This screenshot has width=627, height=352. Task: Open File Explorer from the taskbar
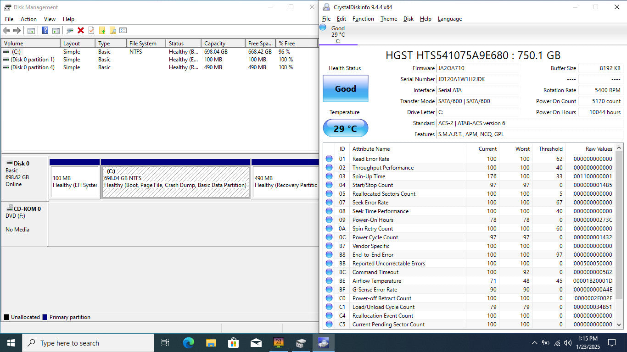tap(211, 343)
